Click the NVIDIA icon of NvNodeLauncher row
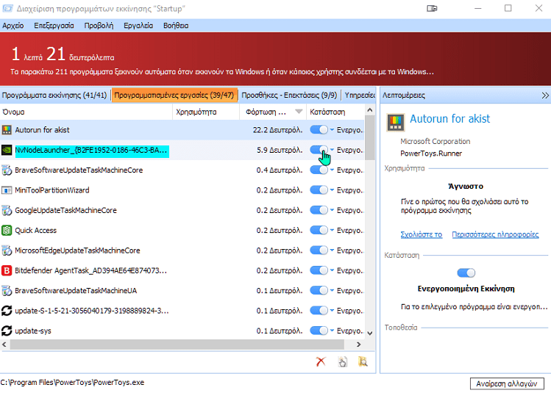The width and height of the screenshot is (551, 393). pyautogui.click(x=7, y=150)
